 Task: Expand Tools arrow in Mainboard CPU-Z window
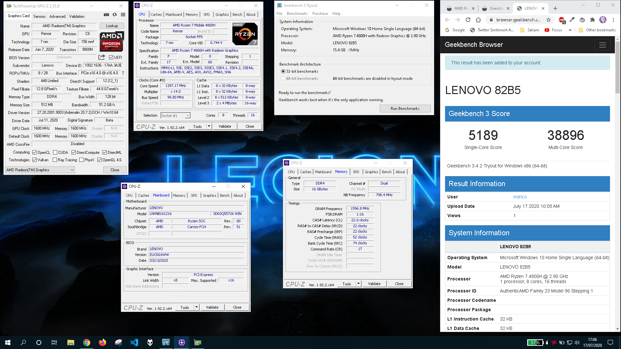196,307
